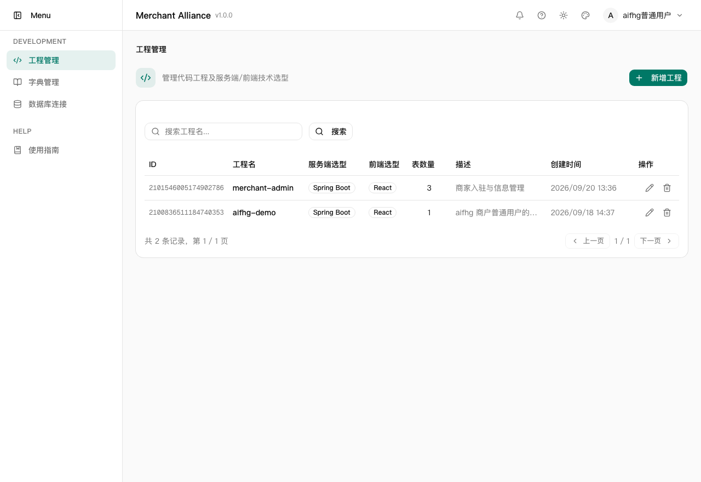The width and height of the screenshot is (701, 482).
Task: Click the 工程名 column header
Action: 244,164
